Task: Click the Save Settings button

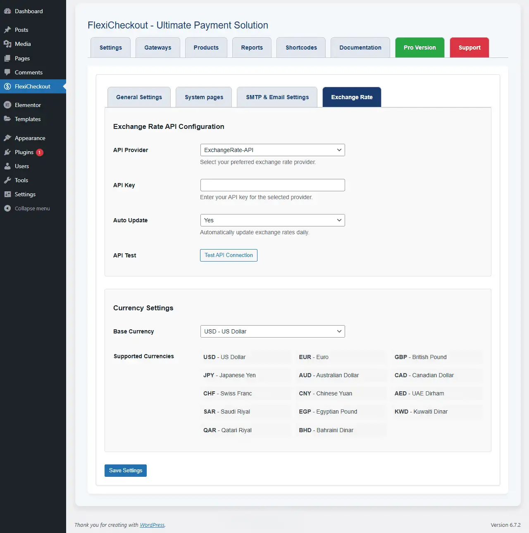Action: pyautogui.click(x=126, y=471)
